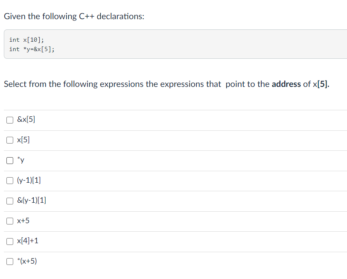The width and height of the screenshot is (347, 279).
Task: Click the (y-1)[1] answer label
Action: click(x=28, y=180)
